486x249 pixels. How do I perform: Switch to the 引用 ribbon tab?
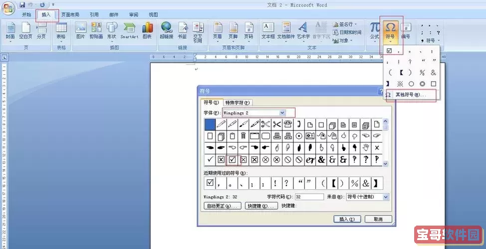[94, 14]
